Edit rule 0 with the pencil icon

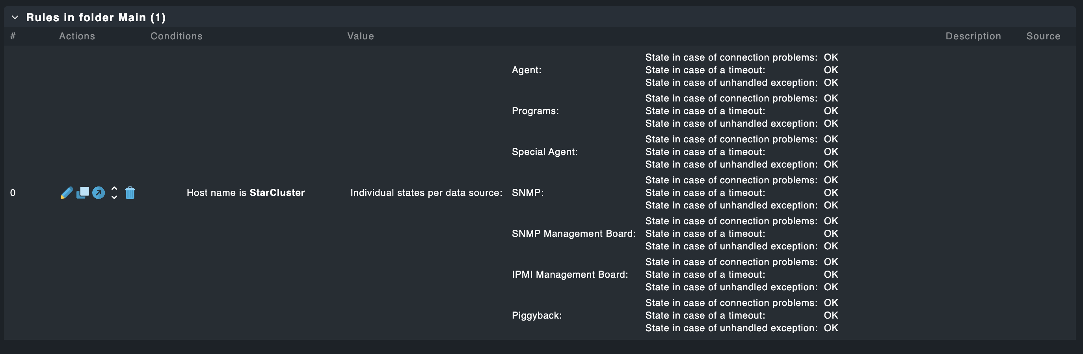[67, 193]
